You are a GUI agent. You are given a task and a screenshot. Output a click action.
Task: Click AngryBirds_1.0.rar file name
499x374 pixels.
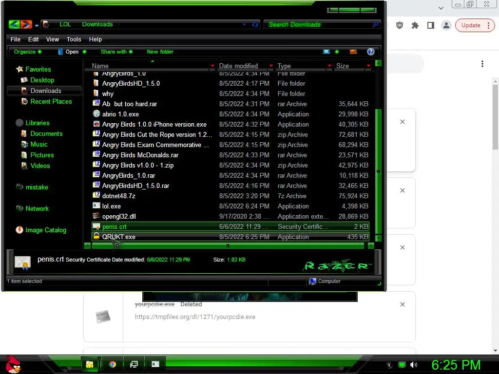coord(129,175)
